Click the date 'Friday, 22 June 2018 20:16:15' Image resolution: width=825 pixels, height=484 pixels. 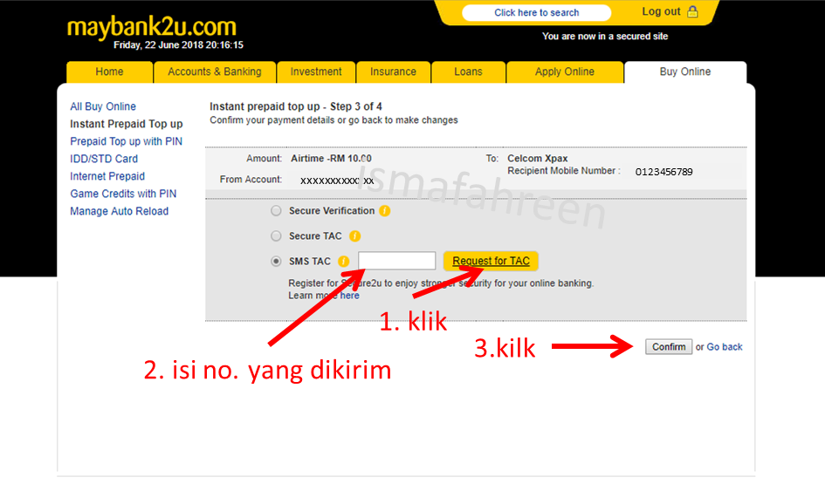click(x=178, y=45)
